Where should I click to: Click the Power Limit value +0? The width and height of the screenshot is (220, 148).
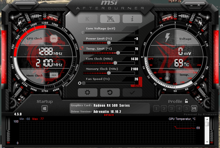click(x=136, y=39)
